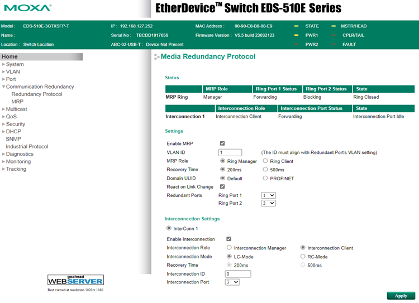419x303 pixels.
Task: Select Default Domain UUID
Action: pos(222,178)
